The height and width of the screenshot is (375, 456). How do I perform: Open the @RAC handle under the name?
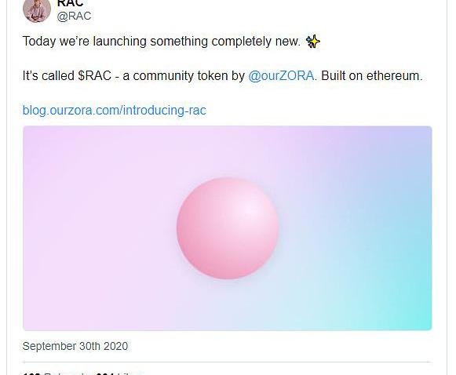(x=74, y=16)
